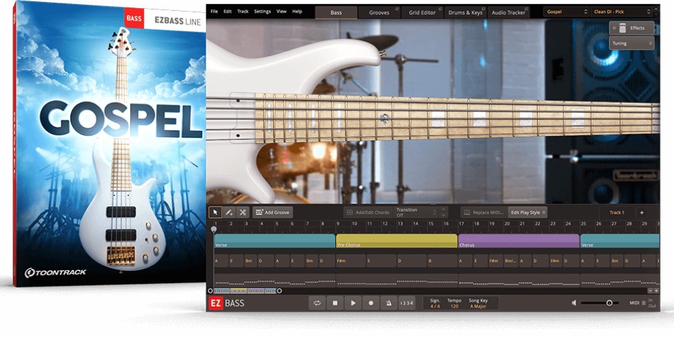The width and height of the screenshot is (674, 337).
Task: Click the Record button
Action: [371, 303]
